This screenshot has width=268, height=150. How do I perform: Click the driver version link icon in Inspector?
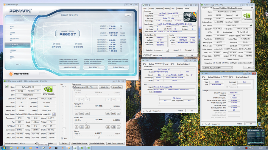pos(54,114)
